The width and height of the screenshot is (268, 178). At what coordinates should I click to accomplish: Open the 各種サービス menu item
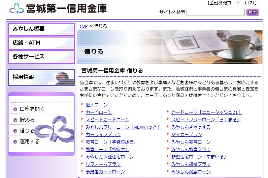click(41, 57)
